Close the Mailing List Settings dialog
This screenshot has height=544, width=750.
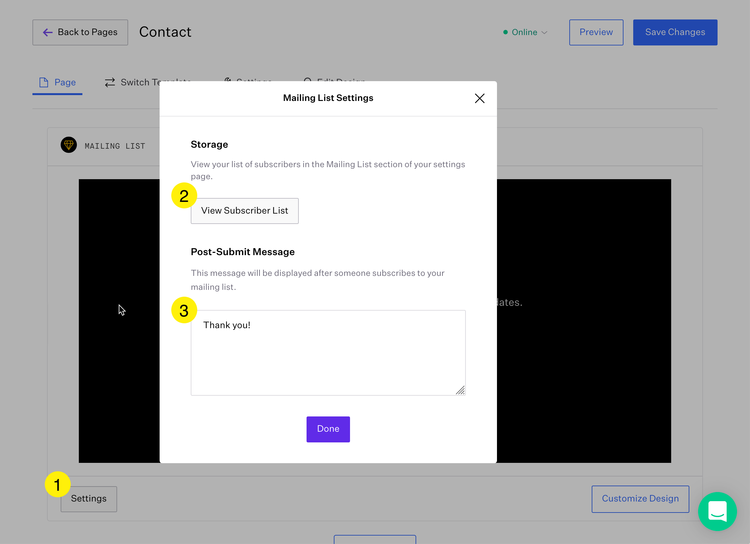tap(479, 98)
